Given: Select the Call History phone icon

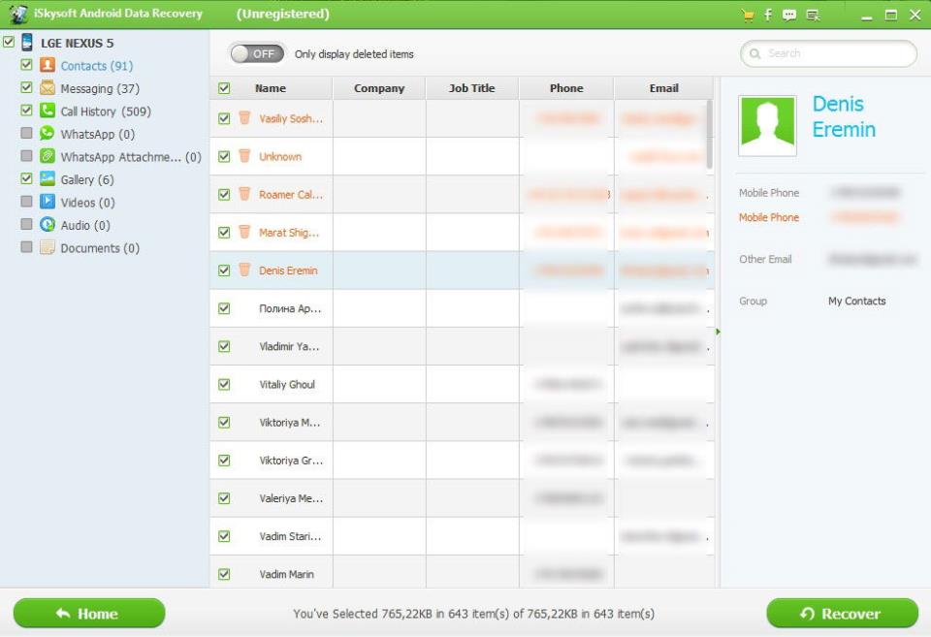Looking at the screenshot, I should pos(48,111).
